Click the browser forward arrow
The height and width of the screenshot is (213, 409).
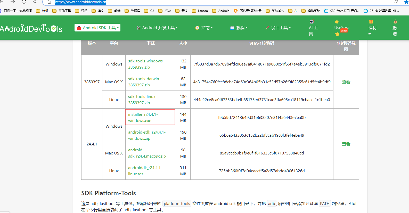pos(13,2)
